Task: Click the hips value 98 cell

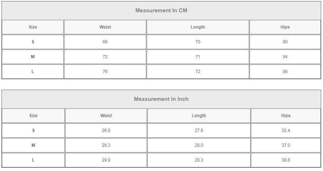Action: tap(285, 72)
